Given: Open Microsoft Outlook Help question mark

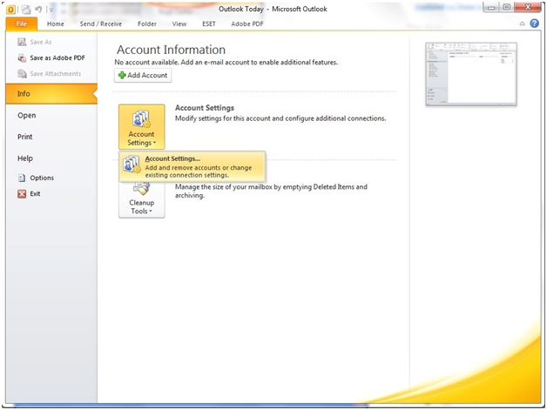Looking at the screenshot, I should point(535,24).
